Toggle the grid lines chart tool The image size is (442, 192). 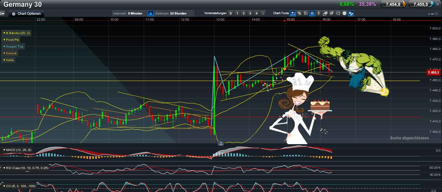point(312,13)
